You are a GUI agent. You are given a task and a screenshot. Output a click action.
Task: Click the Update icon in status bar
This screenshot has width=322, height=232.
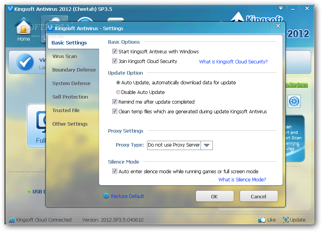click(286, 220)
